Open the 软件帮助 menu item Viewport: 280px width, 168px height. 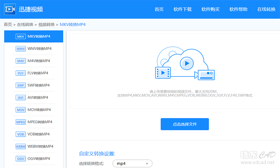click(x=239, y=9)
